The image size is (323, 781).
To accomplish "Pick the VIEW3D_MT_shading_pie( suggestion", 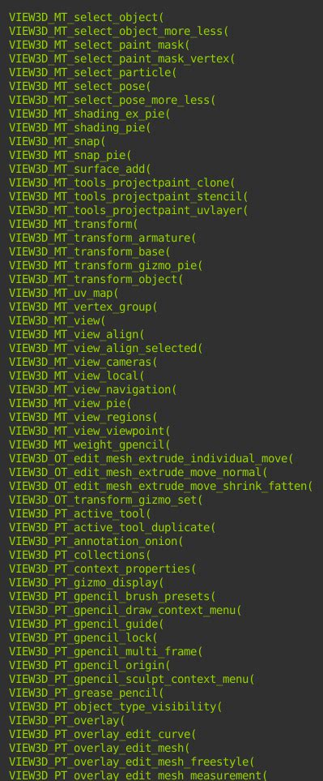I will point(79,127).
